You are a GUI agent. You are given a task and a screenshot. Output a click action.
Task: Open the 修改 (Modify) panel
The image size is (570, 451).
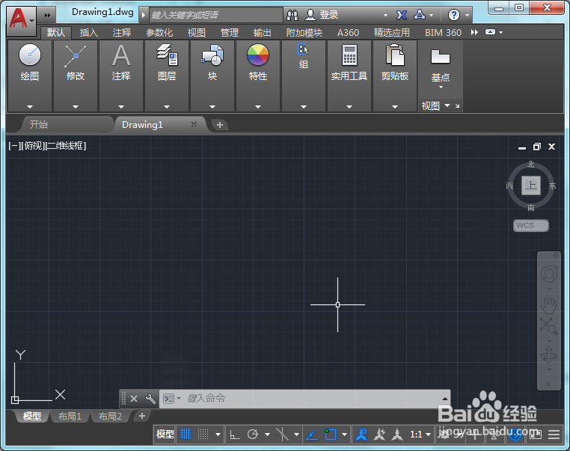pyautogui.click(x=76, y=62)
